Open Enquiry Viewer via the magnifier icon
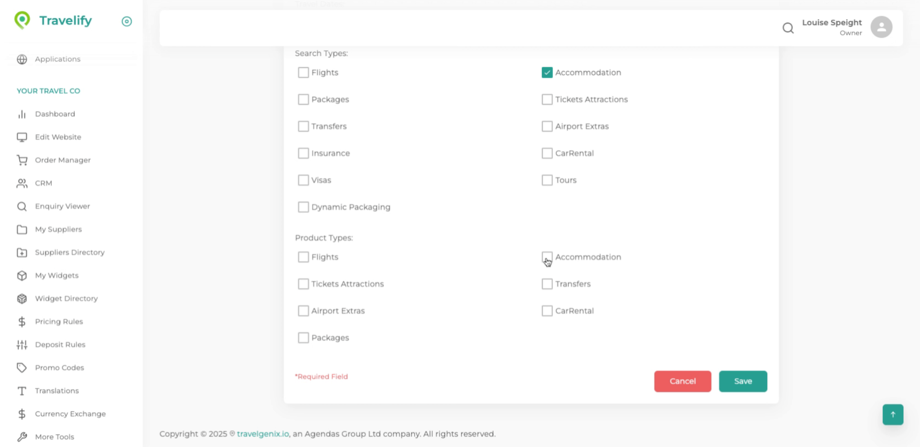920x447 pixels. 22,206
